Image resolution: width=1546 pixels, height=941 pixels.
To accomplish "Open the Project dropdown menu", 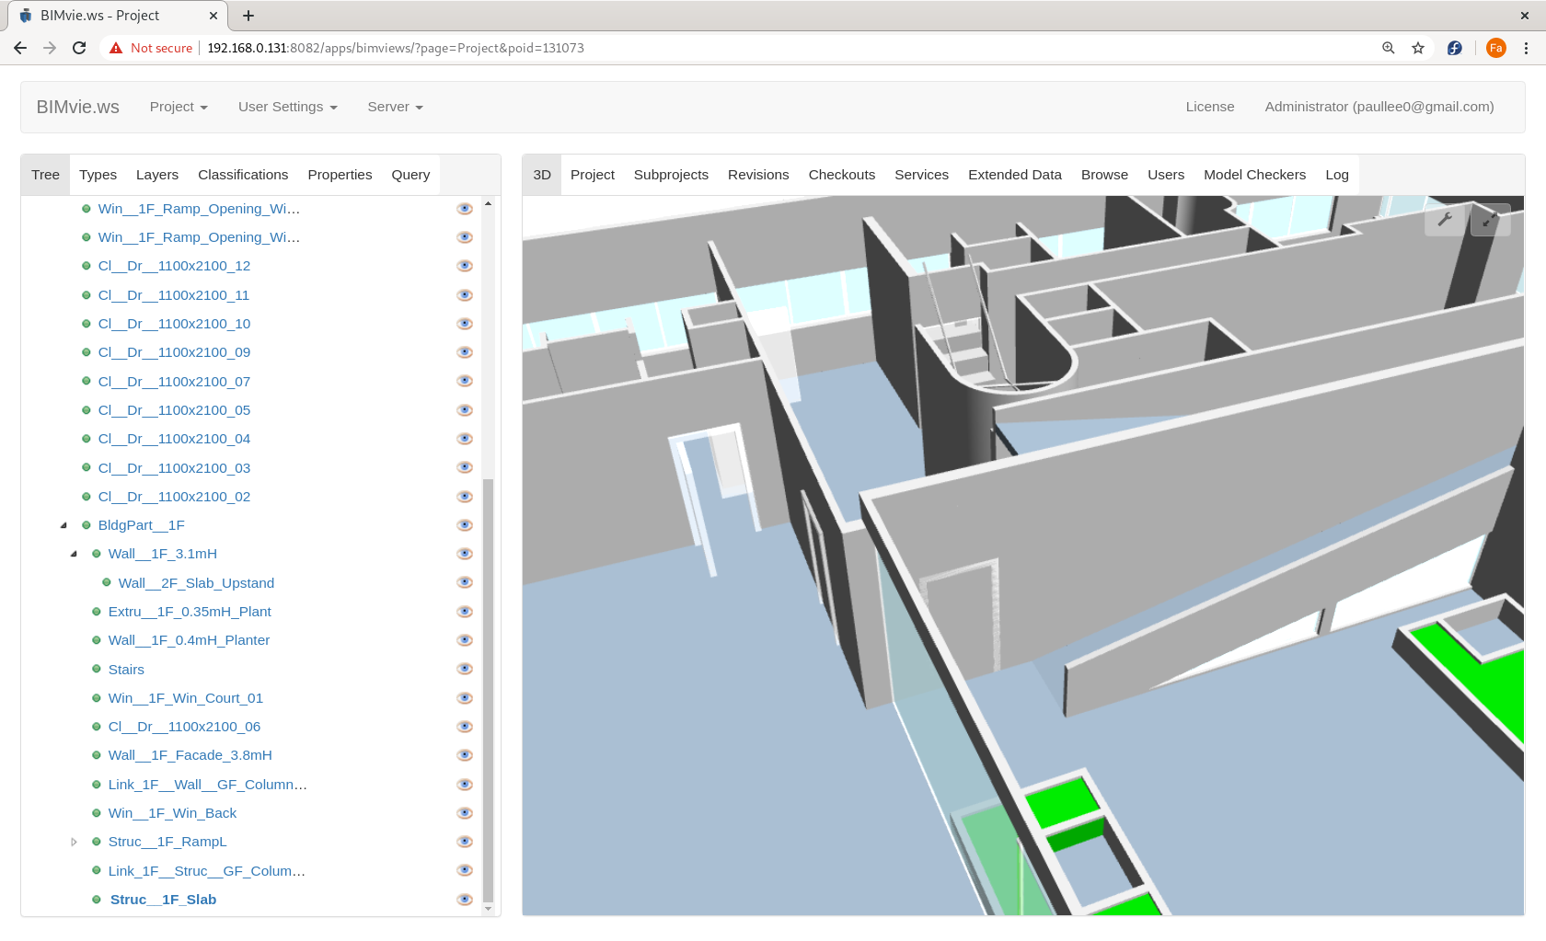I will (x=178, y=107).
